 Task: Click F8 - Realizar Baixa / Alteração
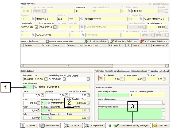[x=131, y=125]
